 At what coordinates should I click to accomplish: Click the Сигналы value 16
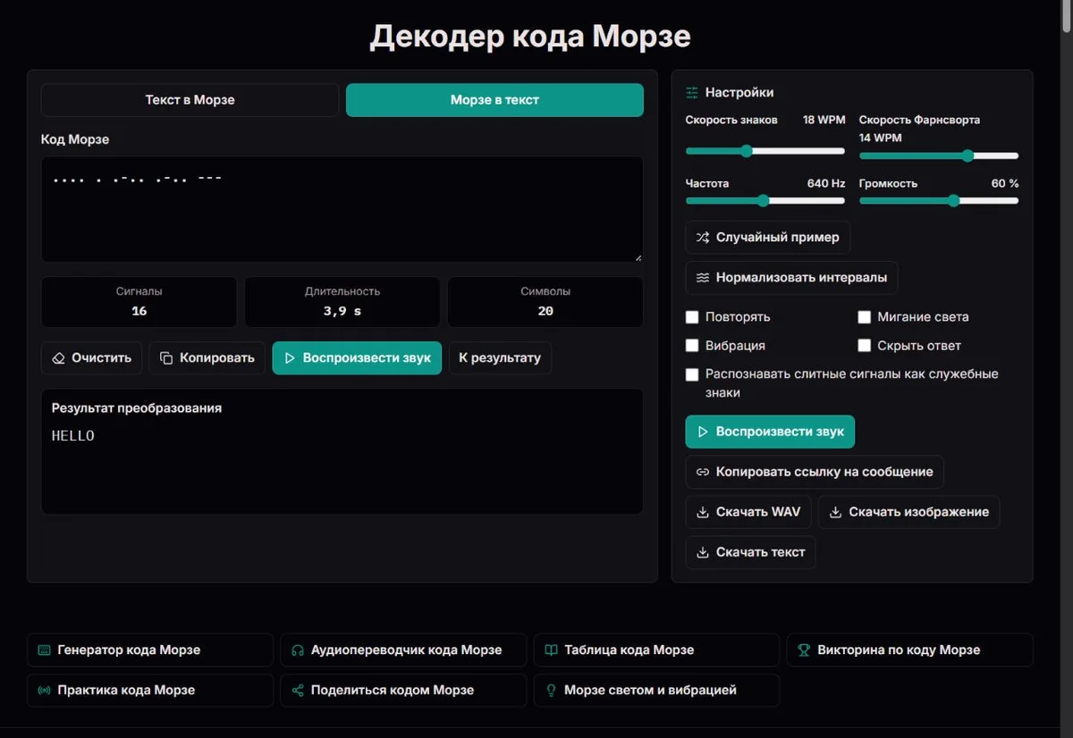point(139,311)
